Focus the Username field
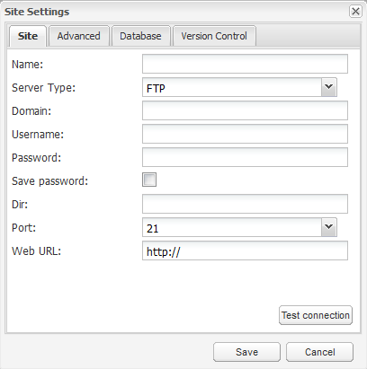 click(245, 134)
